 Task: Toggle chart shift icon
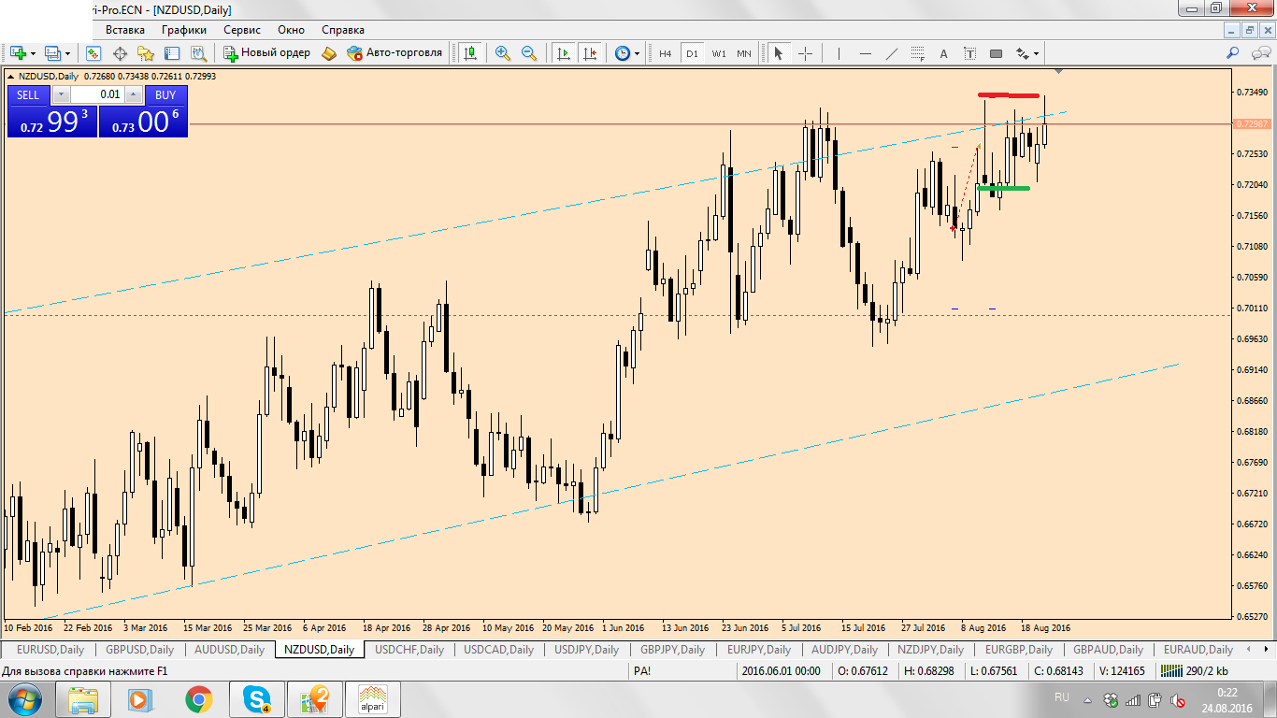[590, 53]
